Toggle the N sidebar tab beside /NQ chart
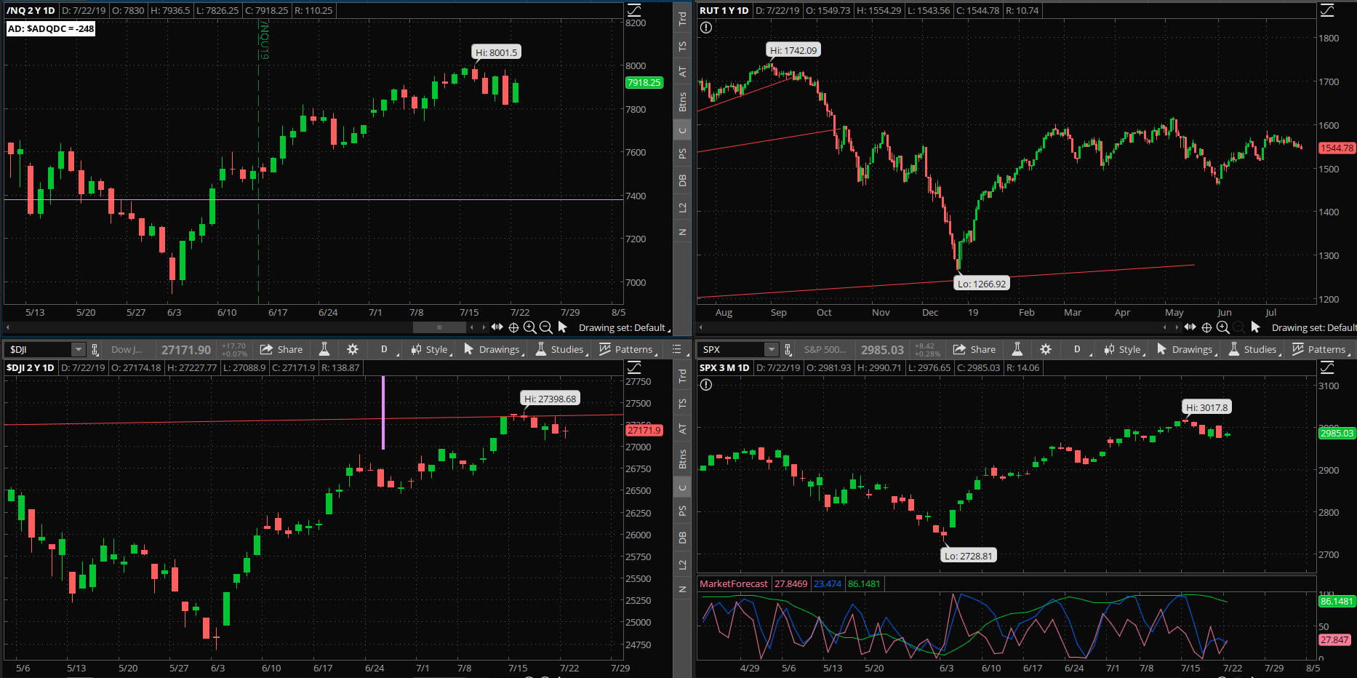 coord(682,232)
